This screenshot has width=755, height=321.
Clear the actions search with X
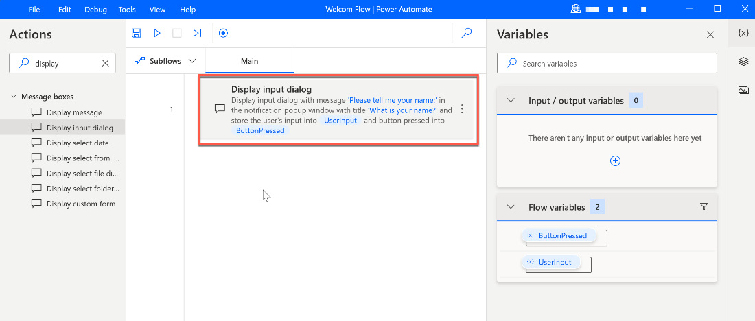point(106,63)
